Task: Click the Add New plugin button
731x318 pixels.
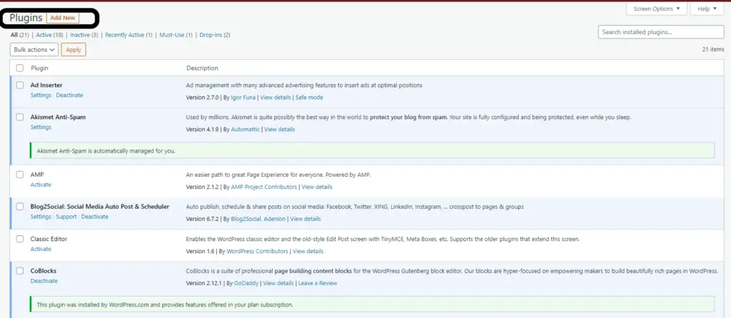Action: [63, 18]
